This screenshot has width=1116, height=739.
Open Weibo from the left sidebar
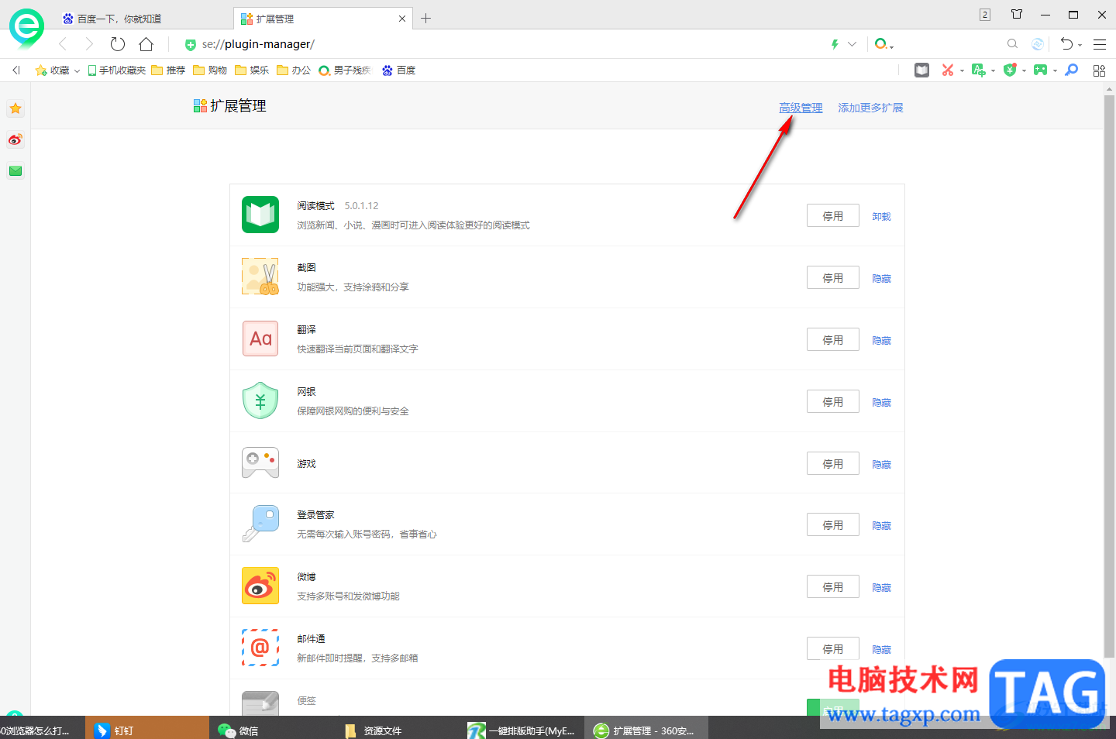tap(15, 140)
